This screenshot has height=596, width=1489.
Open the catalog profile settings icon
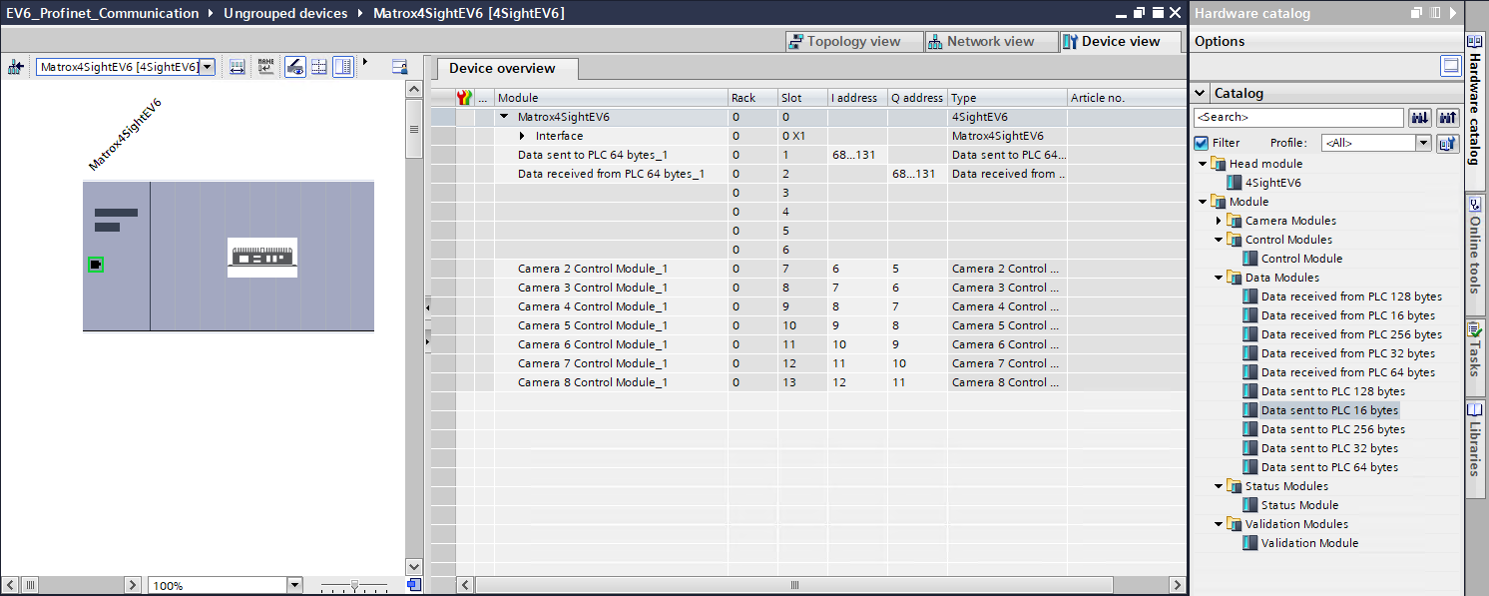1447,143
